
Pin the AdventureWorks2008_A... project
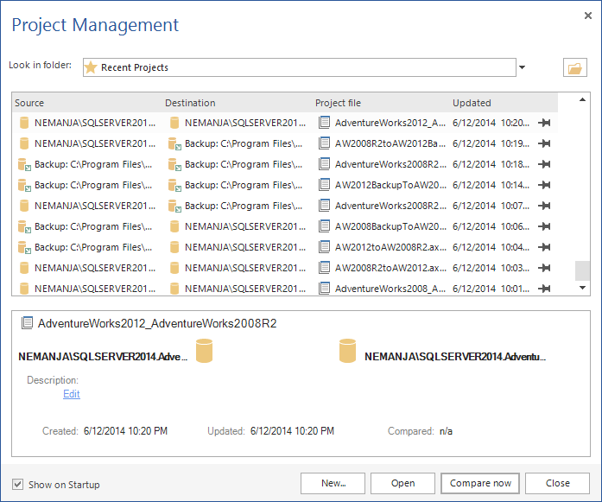coord(544,289)
